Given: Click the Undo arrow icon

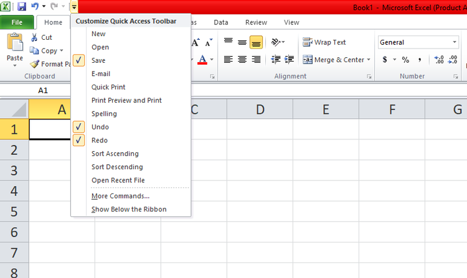Looking at the screenshot, I should [x=35, y=6].
